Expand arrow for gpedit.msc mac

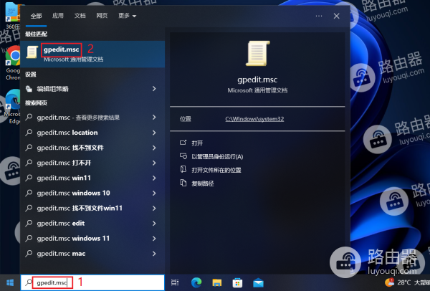[154, 254]
